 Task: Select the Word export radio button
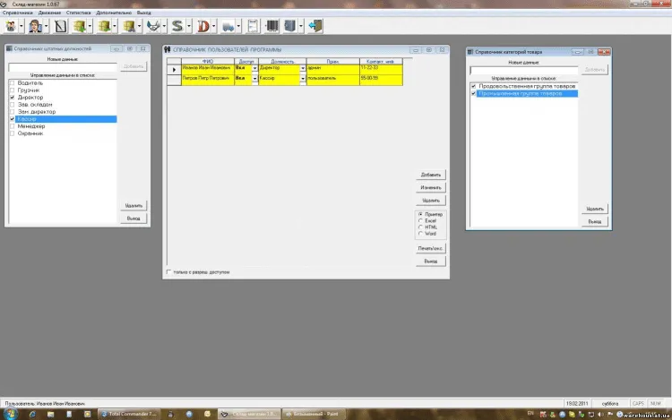click(420, 234)
